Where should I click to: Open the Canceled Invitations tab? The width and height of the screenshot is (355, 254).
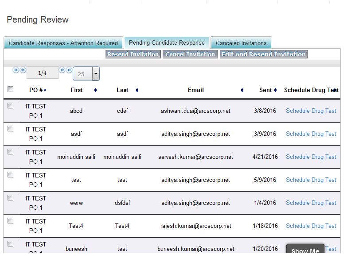241,43
